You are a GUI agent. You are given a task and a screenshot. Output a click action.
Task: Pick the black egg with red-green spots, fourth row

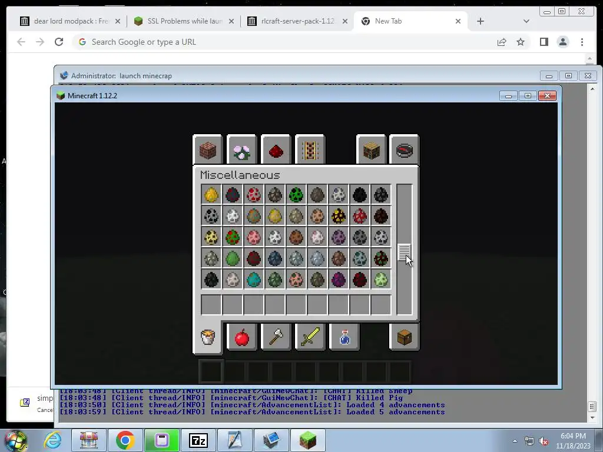(381, 258)
